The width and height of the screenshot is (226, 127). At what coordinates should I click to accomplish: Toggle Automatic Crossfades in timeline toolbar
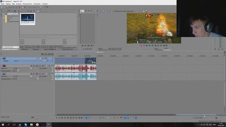coord(128,118)
